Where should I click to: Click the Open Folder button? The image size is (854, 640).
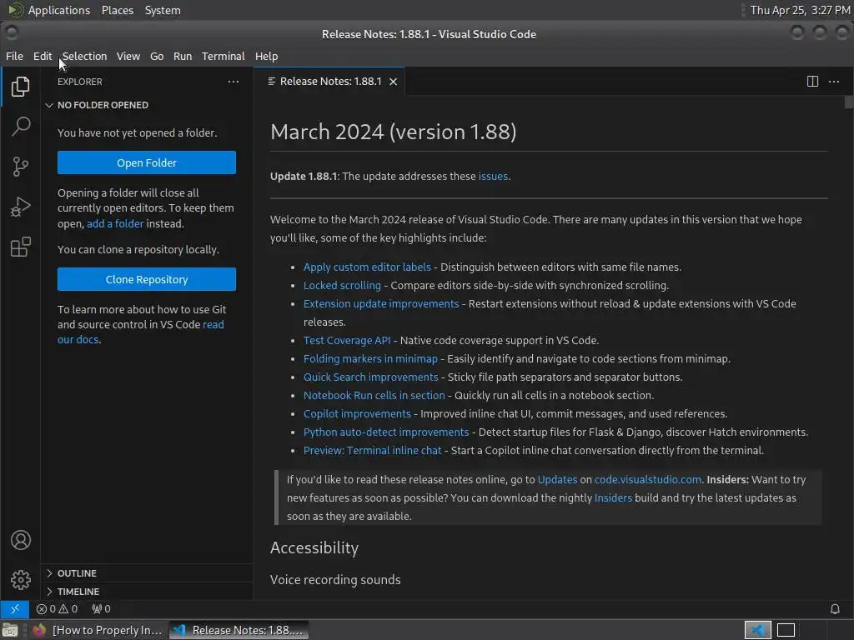pos(147,162)
